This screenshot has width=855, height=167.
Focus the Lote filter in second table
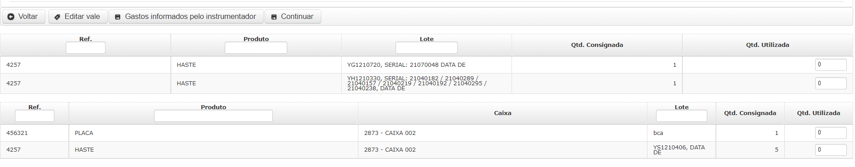pos(681,116)
